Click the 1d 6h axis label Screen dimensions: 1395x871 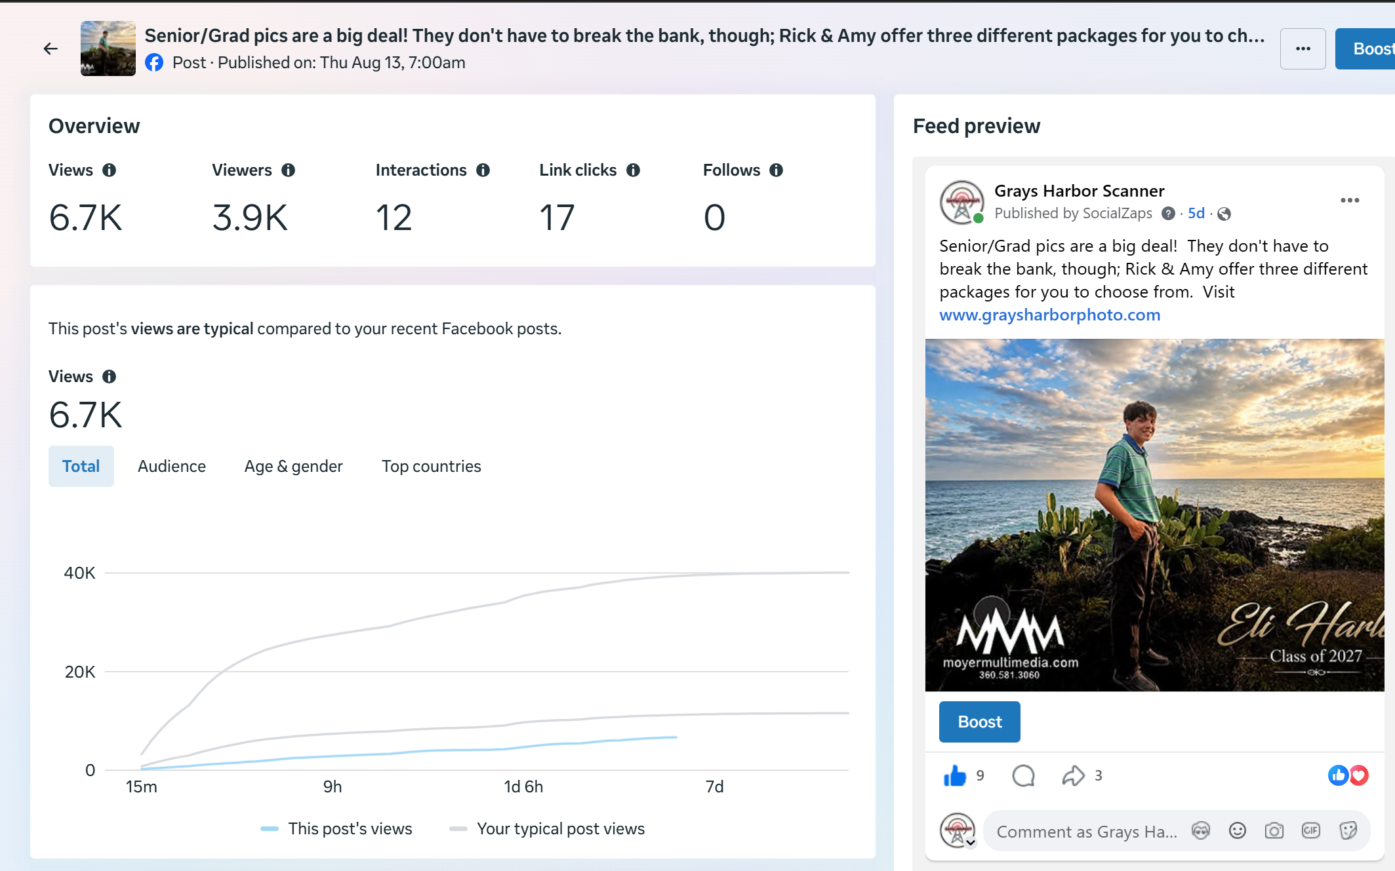tap(523, 787)
